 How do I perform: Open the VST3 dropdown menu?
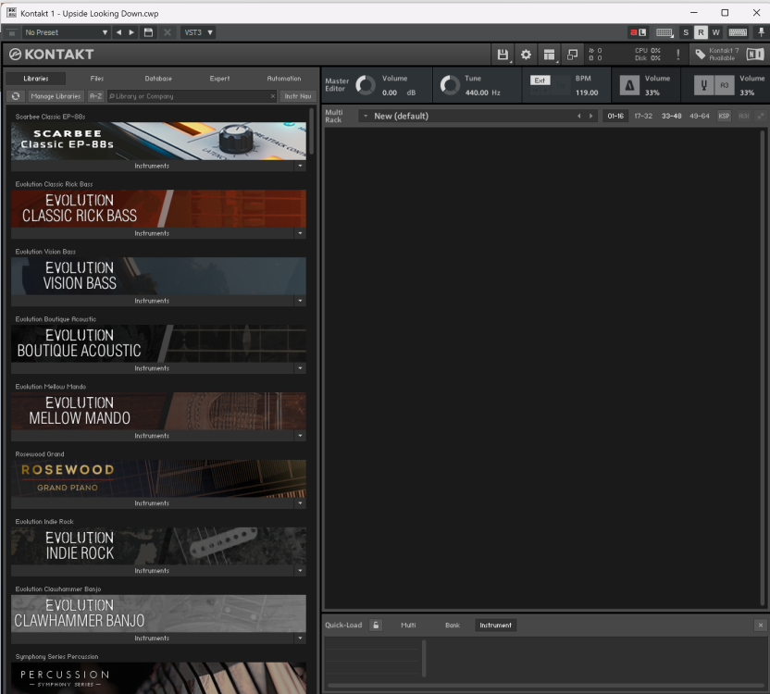tap(198, 32)
